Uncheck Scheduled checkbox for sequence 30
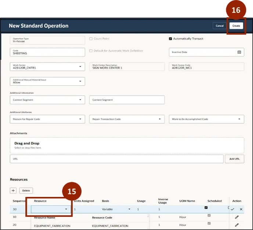Screen dimensions: 253x230 click(206, 208)
